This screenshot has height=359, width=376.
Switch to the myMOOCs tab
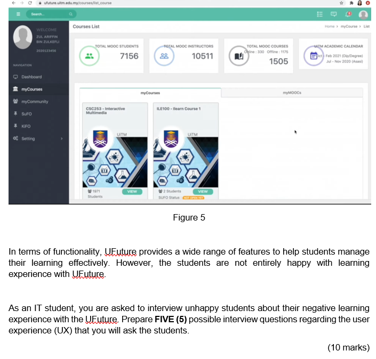tap(292, 93)
